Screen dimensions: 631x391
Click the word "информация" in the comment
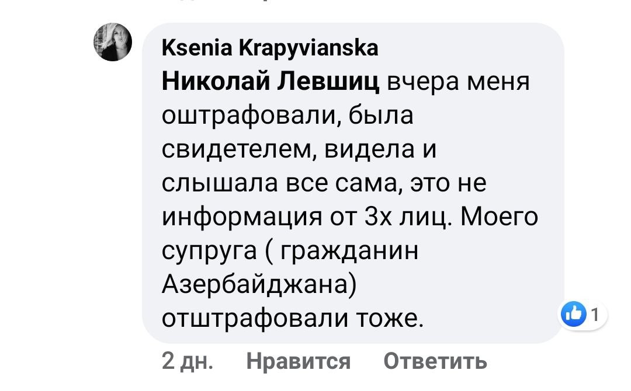pyautogui.click(x=243, y=218)
